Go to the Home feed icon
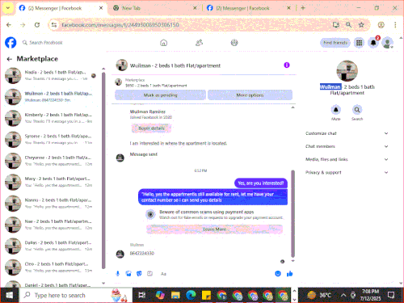Viewport: 404px width, 303px height. tap(164, 43)
